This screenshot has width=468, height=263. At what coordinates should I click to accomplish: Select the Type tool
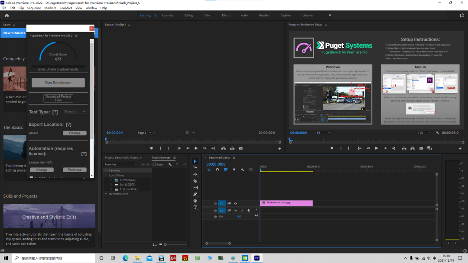point(195,207)
